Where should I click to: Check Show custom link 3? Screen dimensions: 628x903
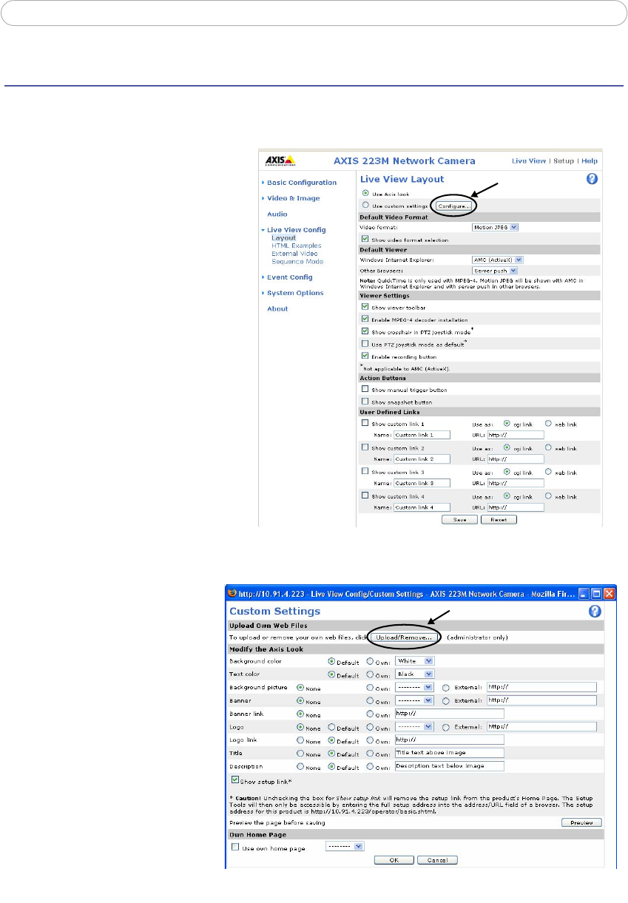(365, 471)
